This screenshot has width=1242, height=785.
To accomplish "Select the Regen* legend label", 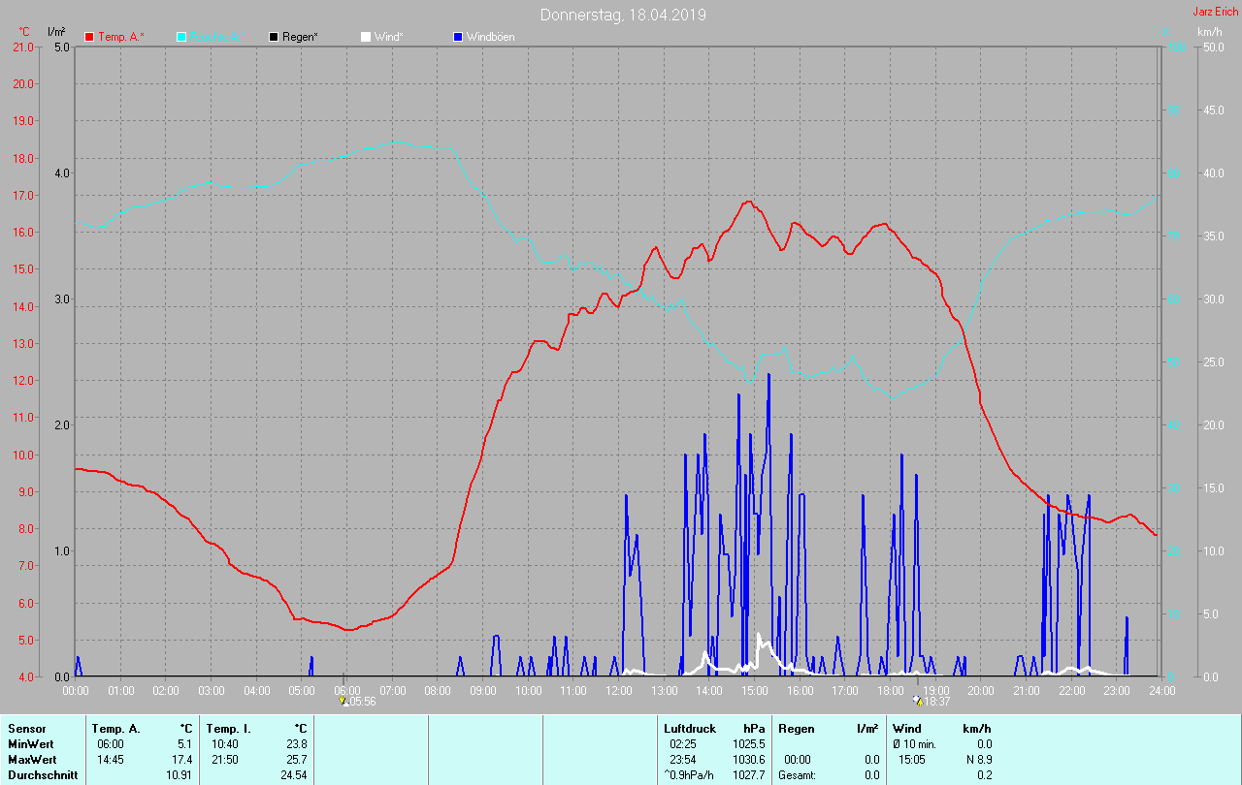I will pyautogui.click(x=301, y=37).
